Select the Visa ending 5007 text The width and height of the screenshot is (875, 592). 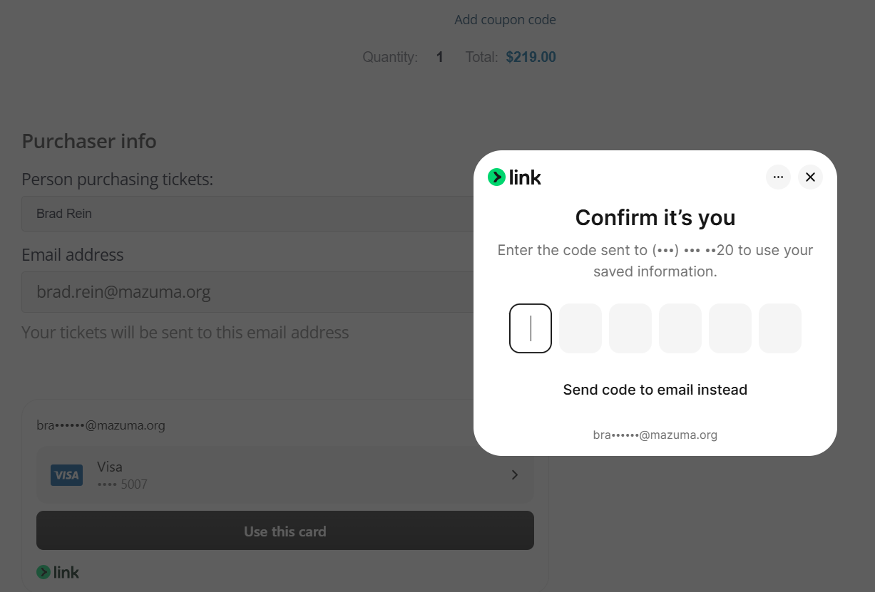(122, 475)
